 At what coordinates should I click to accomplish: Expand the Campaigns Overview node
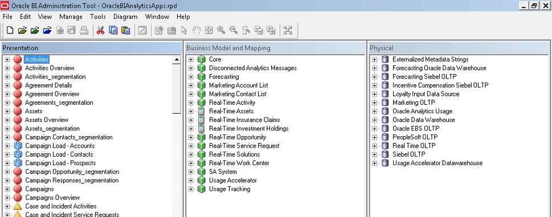click(x=7, y=198)
